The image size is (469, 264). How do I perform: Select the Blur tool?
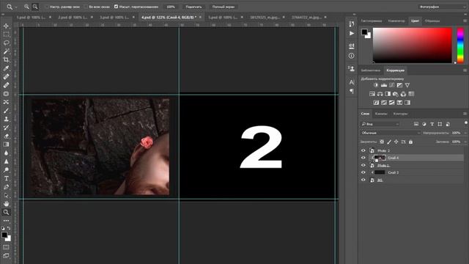click(6, 153)
